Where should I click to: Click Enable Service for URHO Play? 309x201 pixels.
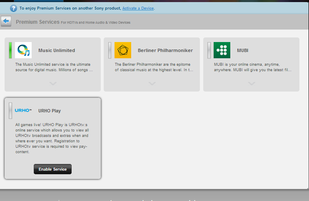(52, 169)
